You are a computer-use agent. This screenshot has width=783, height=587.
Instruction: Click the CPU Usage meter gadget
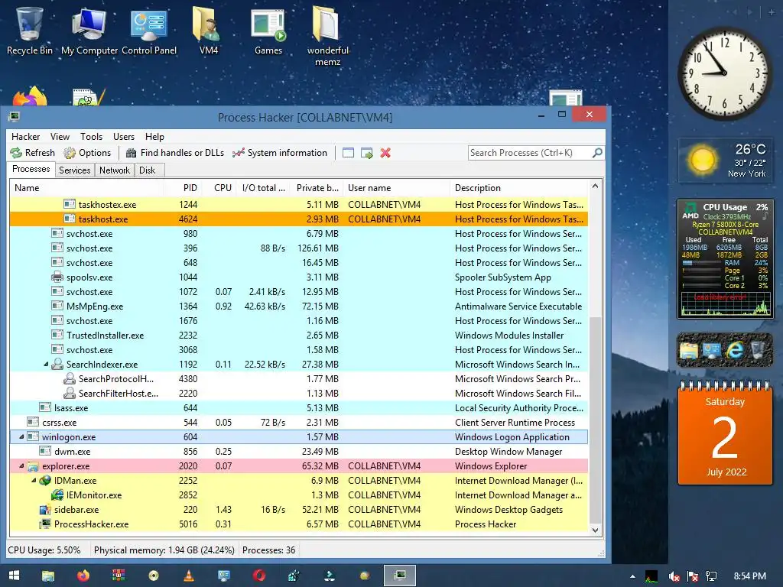tap(725, 259)
